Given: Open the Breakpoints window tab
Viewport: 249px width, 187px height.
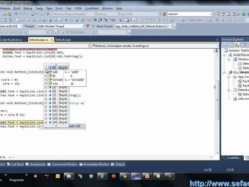Looking at the screenshot, I should 36,164.
